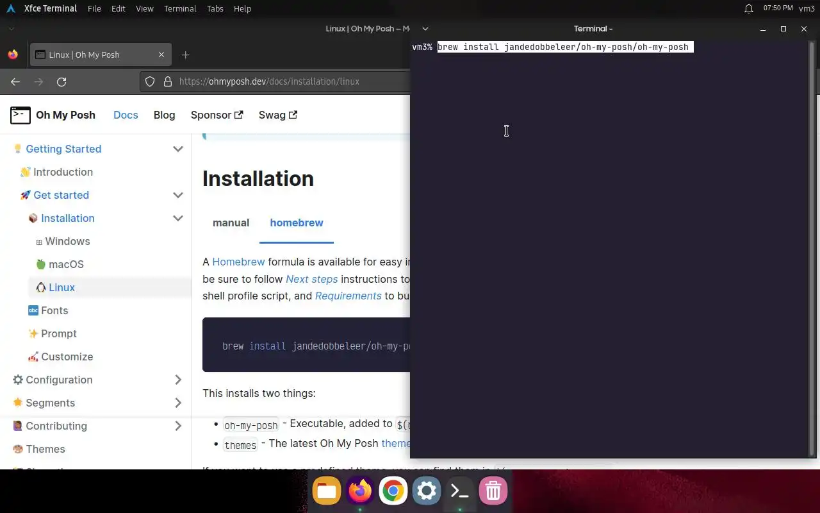Viewport: 820px width, 513px height.
Task: Click the terminal window vertical scrollbar
Action: tap(812, 248)
